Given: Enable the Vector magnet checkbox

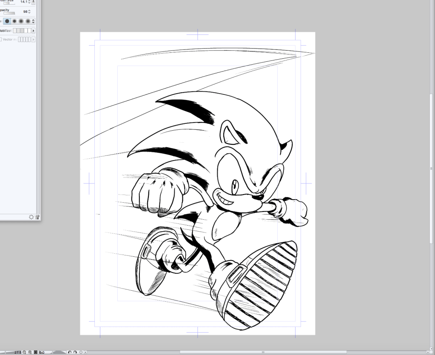Looking at the screenshot, I should click(x=1, y=39).
